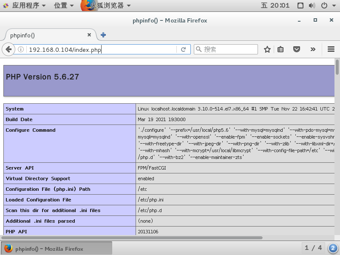The height and width of the screenshot is (255, 340).
Task: Click the Configuration File (php.ini) Path label
Action: point(48,189)
